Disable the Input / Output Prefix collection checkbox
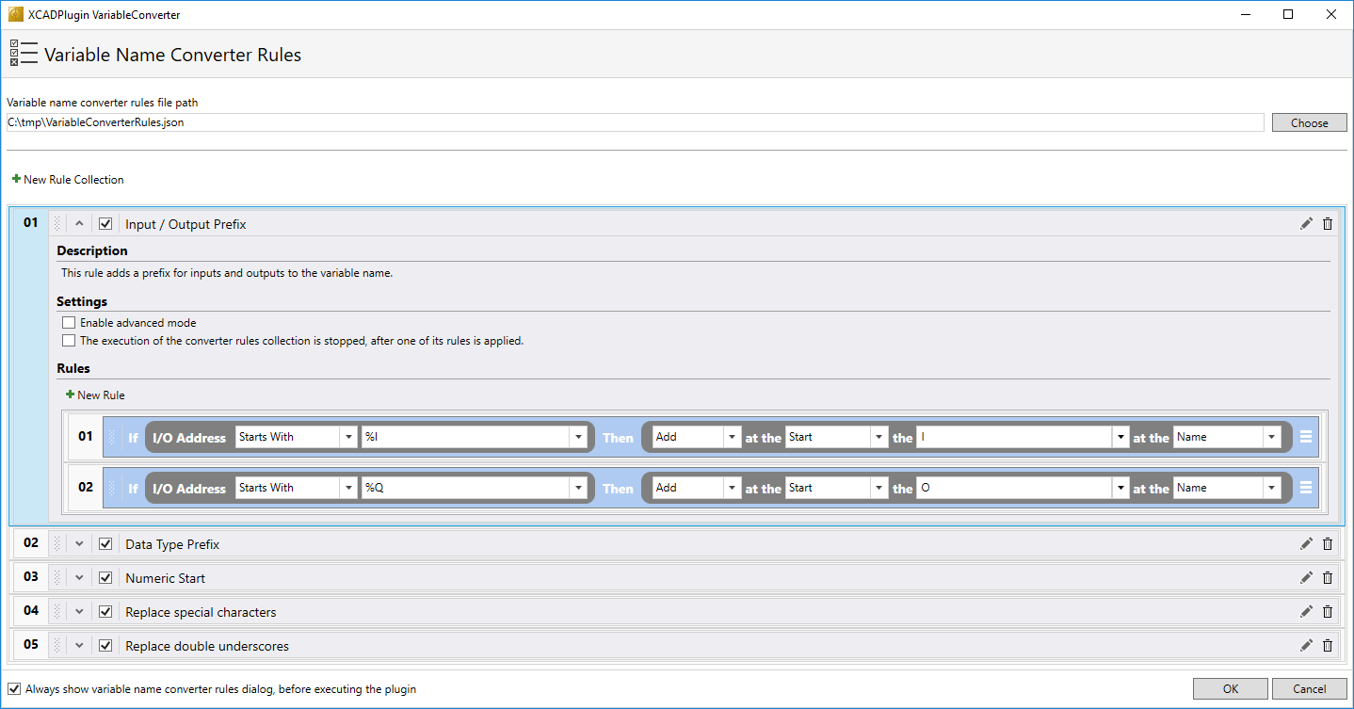 coord(105,224)
